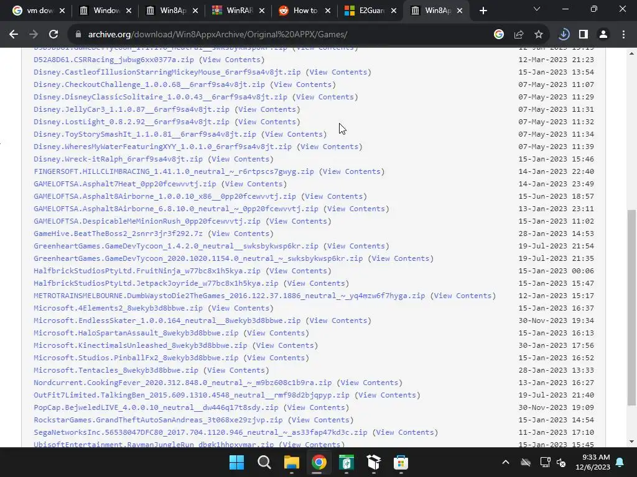View site information lock icon
Screen dimensions: 637x477
(x=78, y=35)
